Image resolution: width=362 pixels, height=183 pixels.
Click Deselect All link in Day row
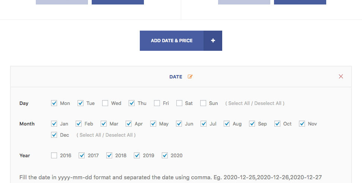point(268,103)
